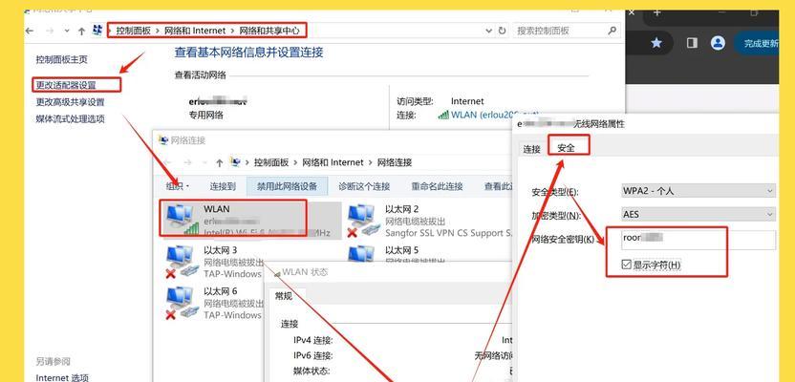Toggle 显示字符 checkbox

coord(626,265)
